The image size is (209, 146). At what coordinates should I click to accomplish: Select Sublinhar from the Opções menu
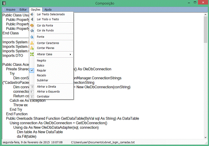coord(42,80)
